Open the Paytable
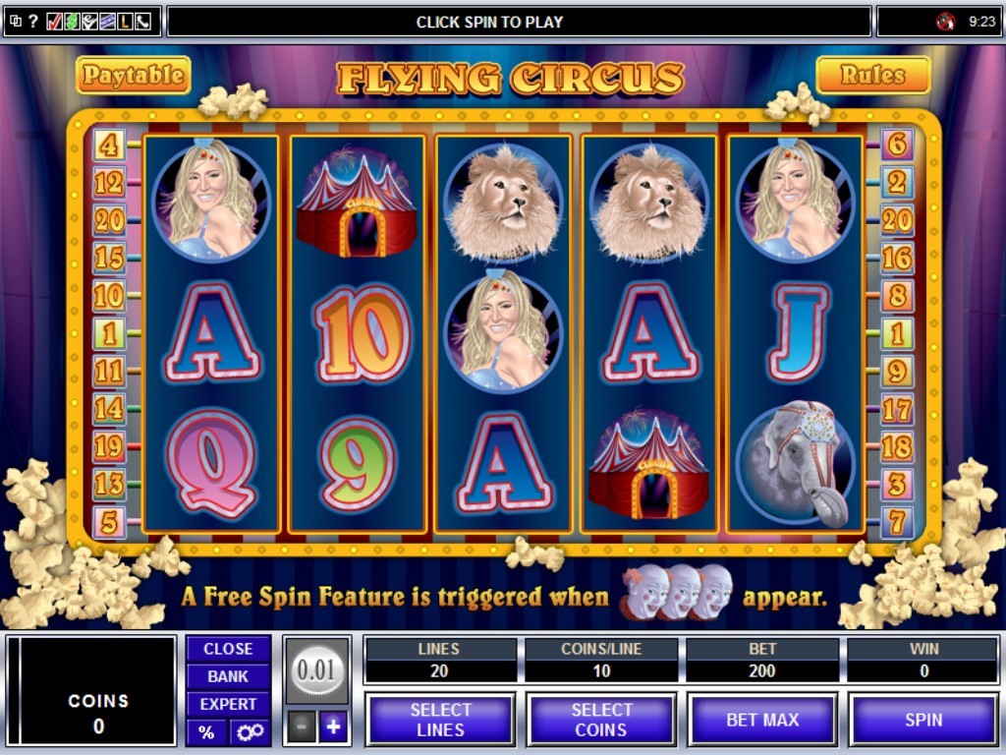Image resolution: width=1006 pixels, height=755 pixels. click(x=134, y=75)
